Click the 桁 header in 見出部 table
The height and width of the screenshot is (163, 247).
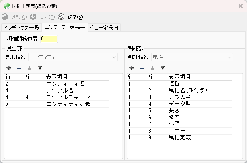35,77
